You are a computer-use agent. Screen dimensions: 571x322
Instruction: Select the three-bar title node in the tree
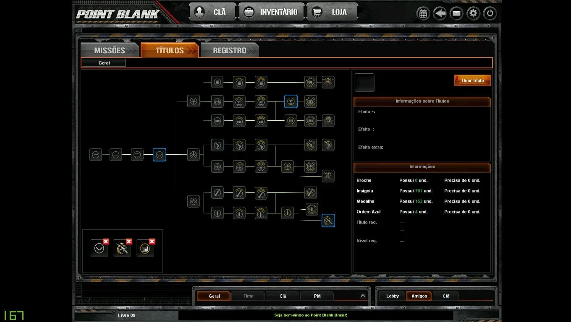[137, 155]
